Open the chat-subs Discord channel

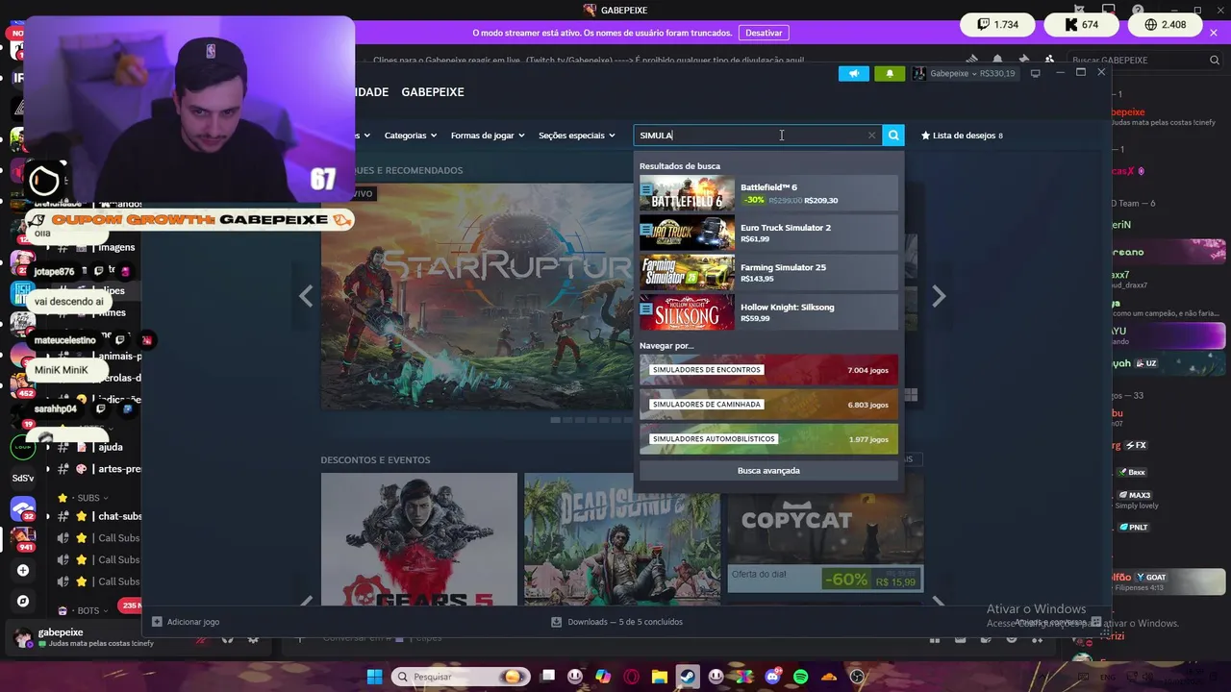98,517
